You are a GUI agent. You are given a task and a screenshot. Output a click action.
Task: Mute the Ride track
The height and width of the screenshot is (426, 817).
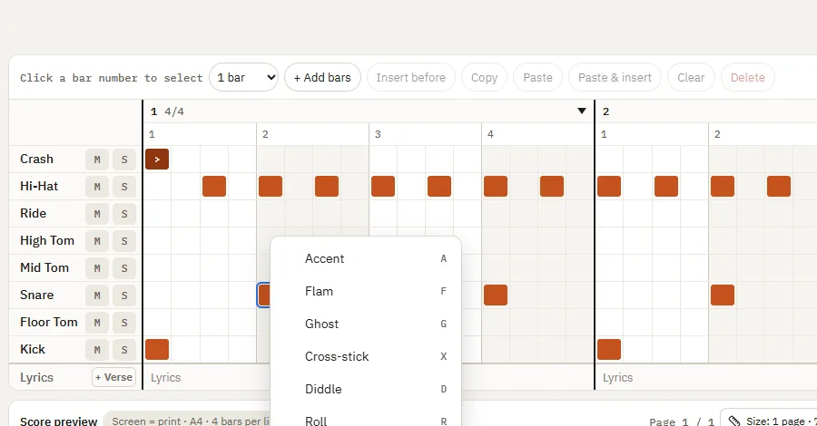[97, 214]
